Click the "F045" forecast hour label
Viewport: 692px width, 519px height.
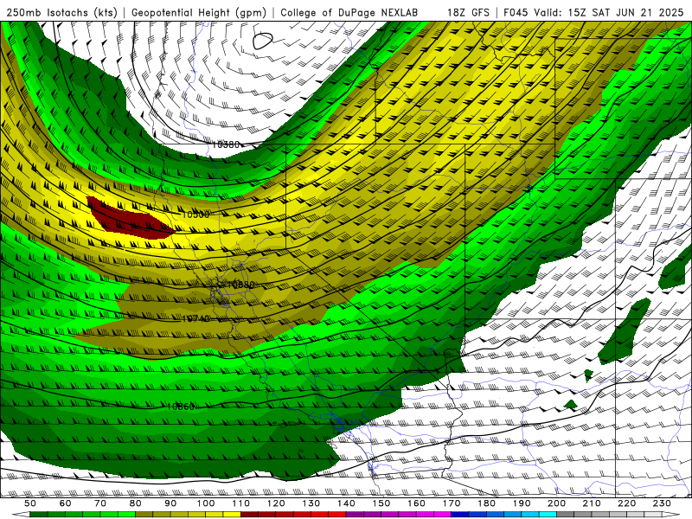pyautogui.click(x=516, y=12)
